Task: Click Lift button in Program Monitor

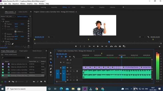Action: (112, 46)
